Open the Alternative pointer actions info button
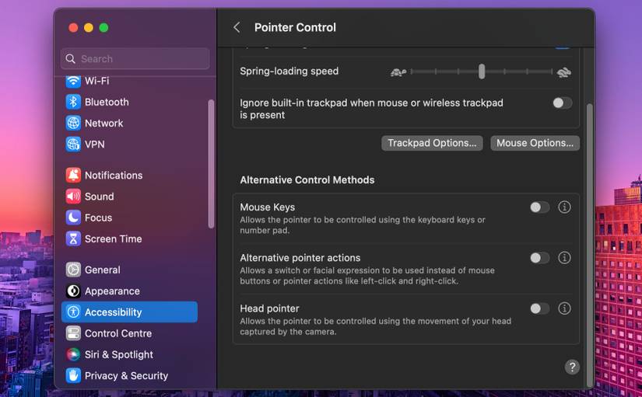Screen dimensions: 642x397 click(564, 258)
